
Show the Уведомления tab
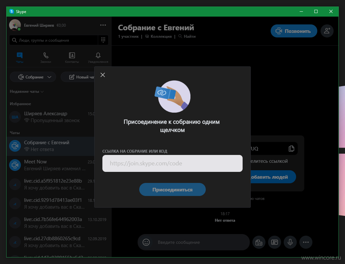(x=98, y=58)
